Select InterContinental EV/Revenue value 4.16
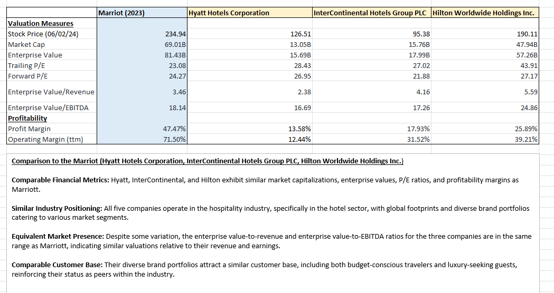This screenshot has width=554, height=293. [x=372, y=92]
